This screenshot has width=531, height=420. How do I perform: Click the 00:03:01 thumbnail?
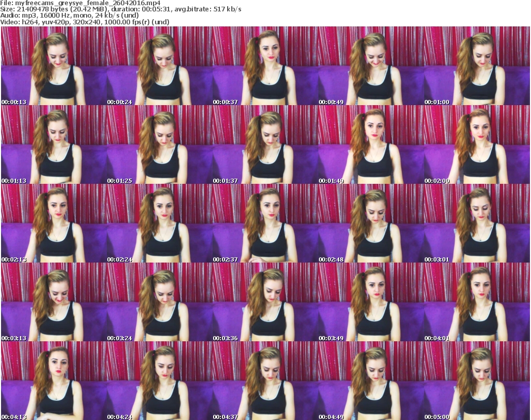pyautogui.click(x=477, y=223)
